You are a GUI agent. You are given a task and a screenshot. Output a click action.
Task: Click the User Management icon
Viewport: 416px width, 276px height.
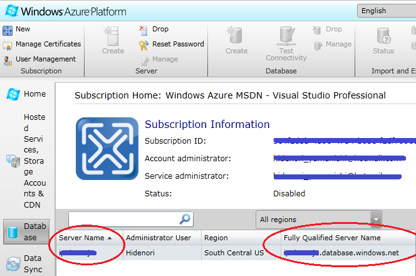pos(8,61)
